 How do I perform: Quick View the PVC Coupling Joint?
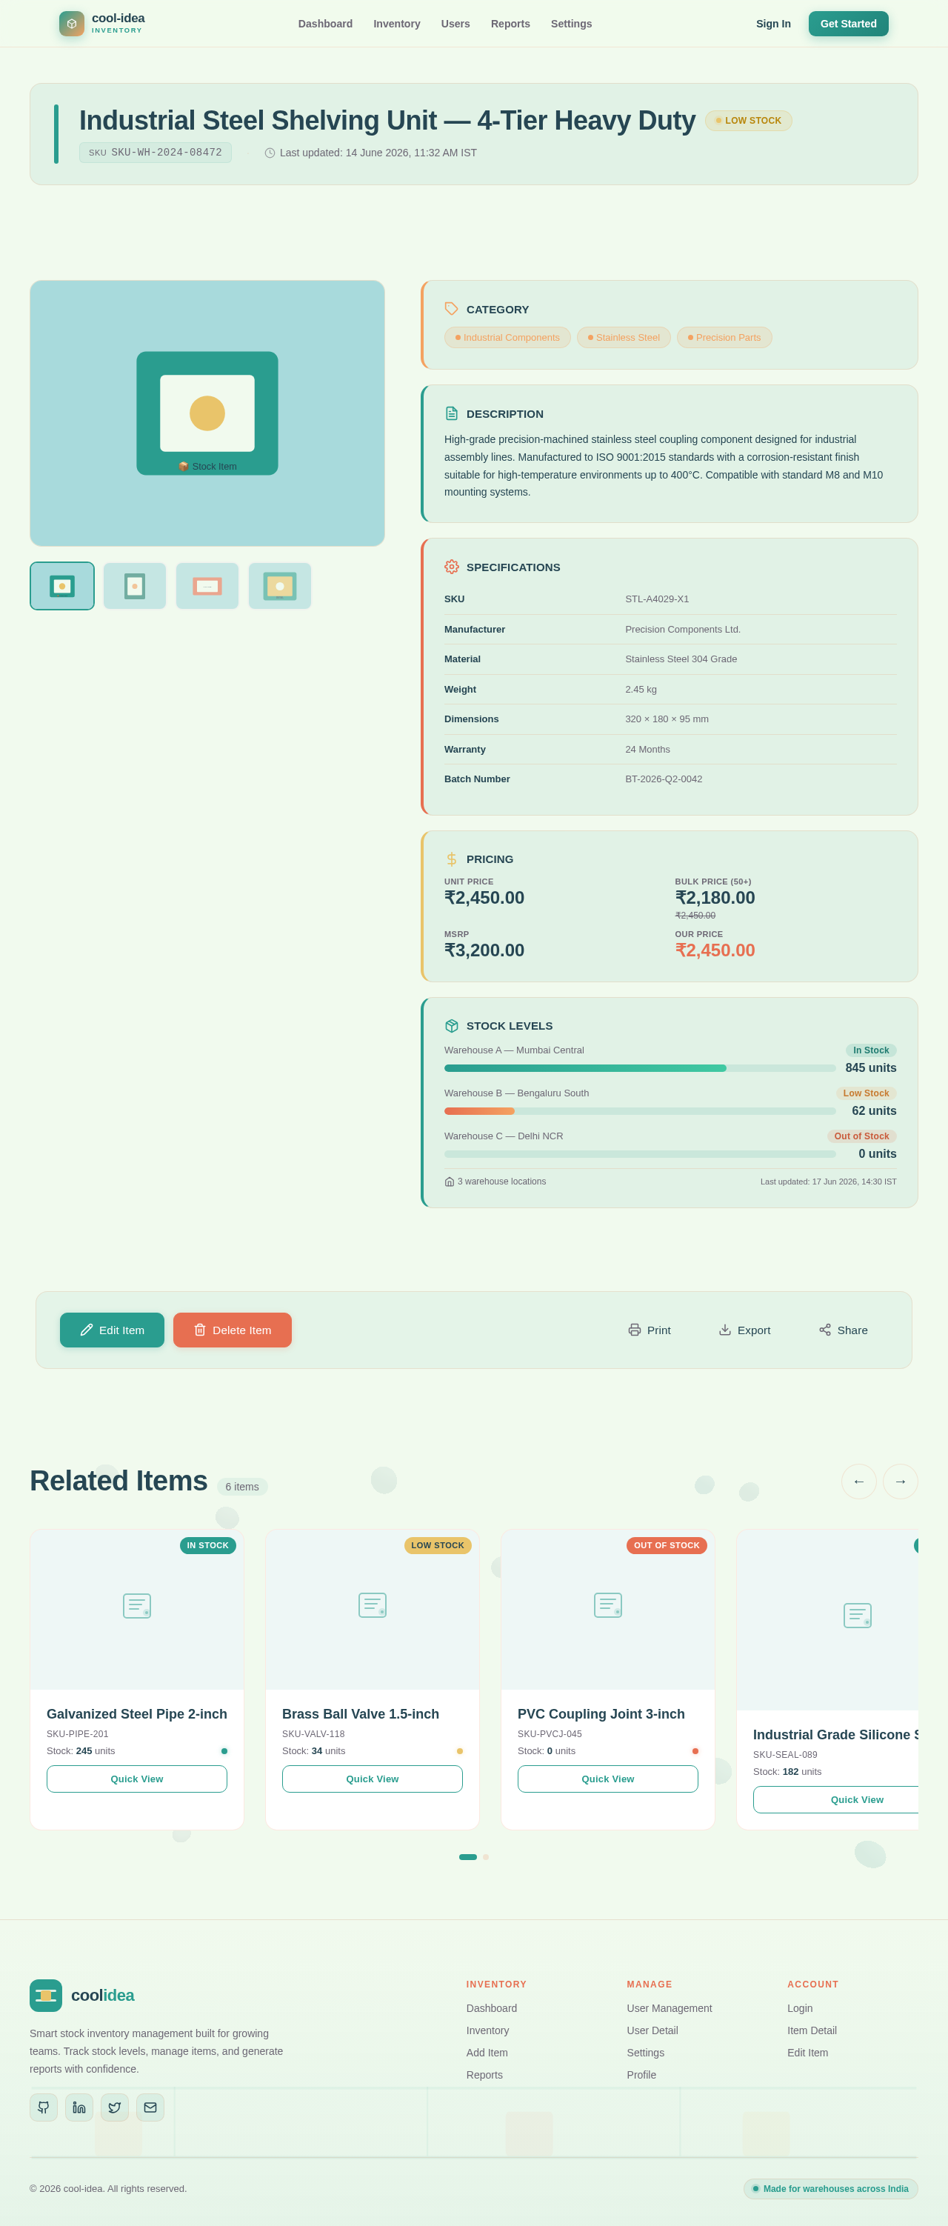point(607,1779)
